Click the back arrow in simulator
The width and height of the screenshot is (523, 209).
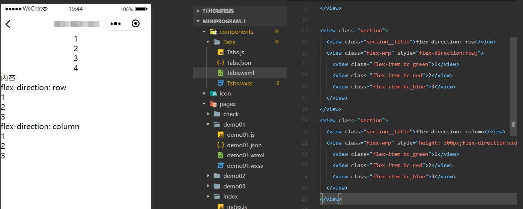[x=8, y=24]
